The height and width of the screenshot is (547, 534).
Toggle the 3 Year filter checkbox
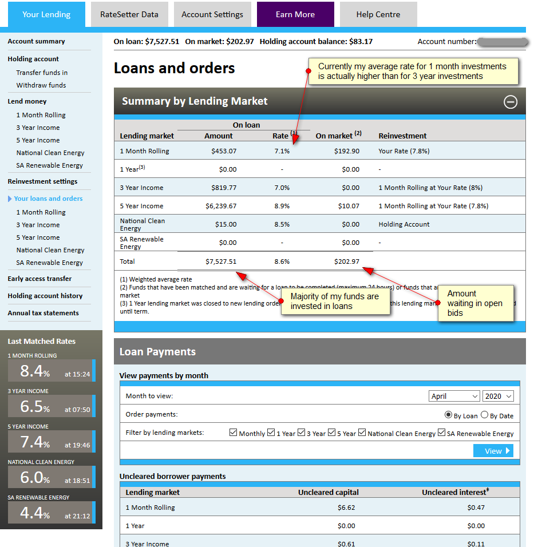coord(301,433)
